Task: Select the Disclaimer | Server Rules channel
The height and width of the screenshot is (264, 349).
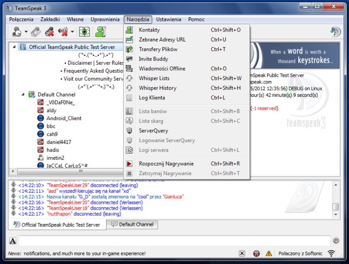Action: (94, 63)
